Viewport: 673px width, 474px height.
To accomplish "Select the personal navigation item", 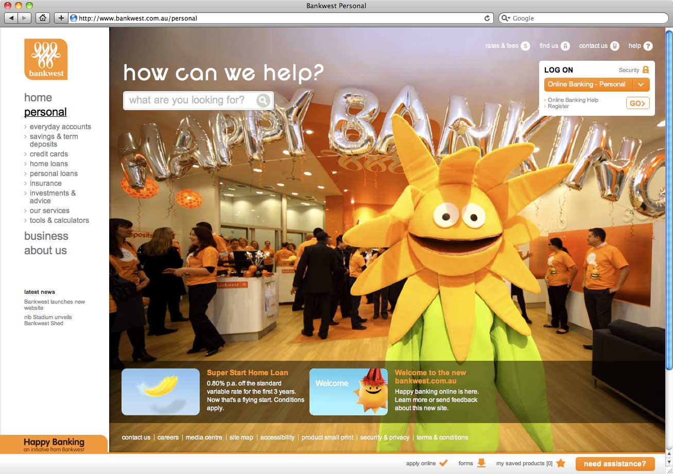I will click(x=45, y=112).
